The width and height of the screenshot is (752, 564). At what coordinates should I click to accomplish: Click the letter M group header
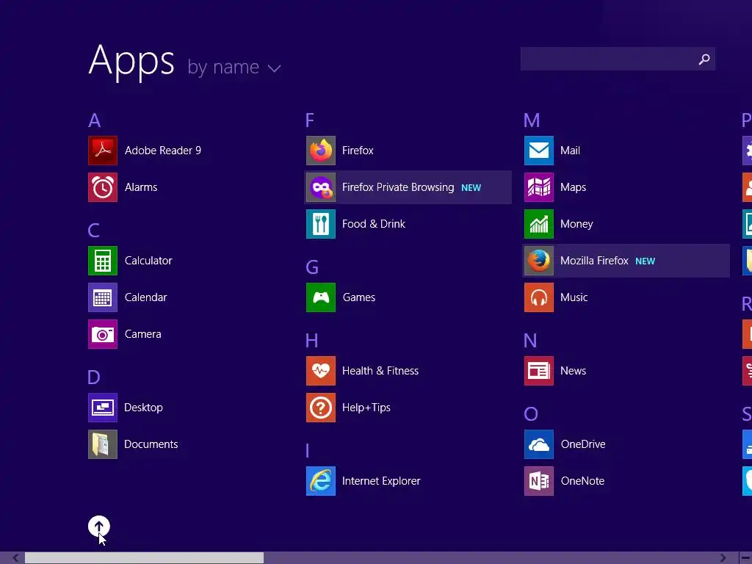click(x=532, y=120)
